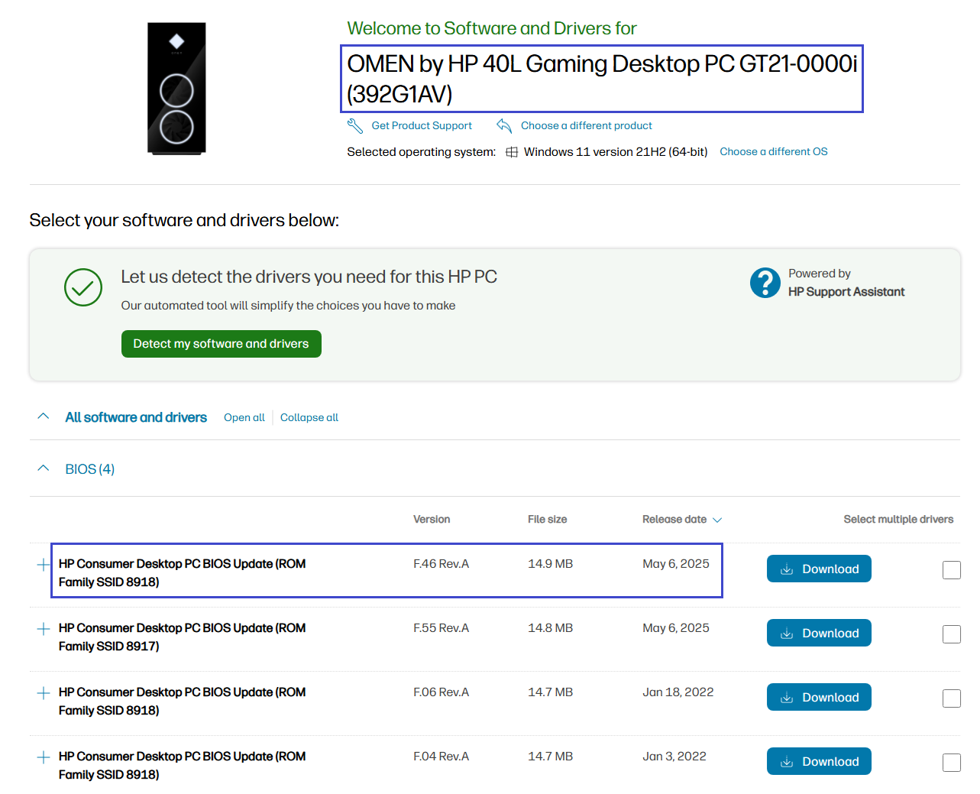The width and height of the screenshot is (980, 794).
Task: Check the box for F.46 Rev.A driver
Action: point(952,570)
